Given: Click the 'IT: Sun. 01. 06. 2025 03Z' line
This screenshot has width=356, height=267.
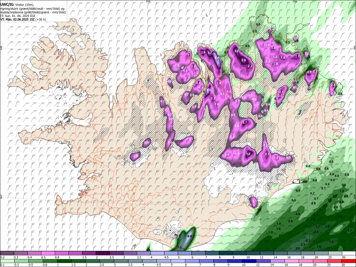Looking at the screenshot, I should click(18, 16).
